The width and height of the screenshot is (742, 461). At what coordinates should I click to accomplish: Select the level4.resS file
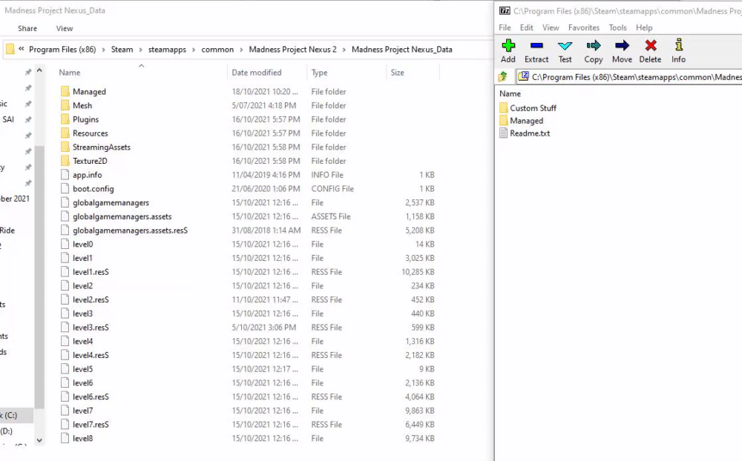point(85,355)
